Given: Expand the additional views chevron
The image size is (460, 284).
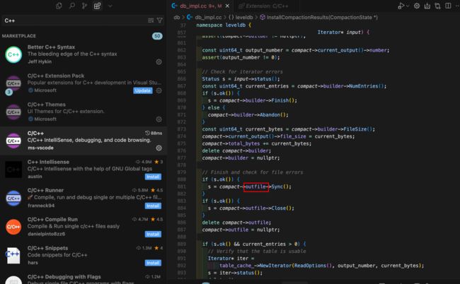Looking at the screenshot, I should [110, 6].
